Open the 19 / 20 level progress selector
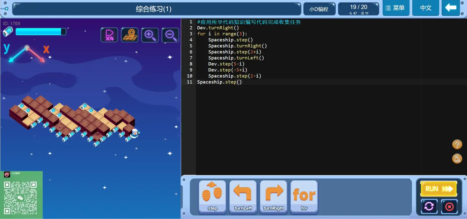The height and width of the screenshot is (219, 467). coord(358,9)
